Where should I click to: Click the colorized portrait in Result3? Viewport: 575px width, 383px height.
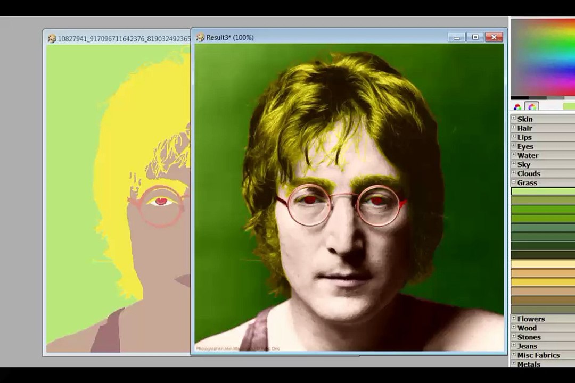coord(349,198)
